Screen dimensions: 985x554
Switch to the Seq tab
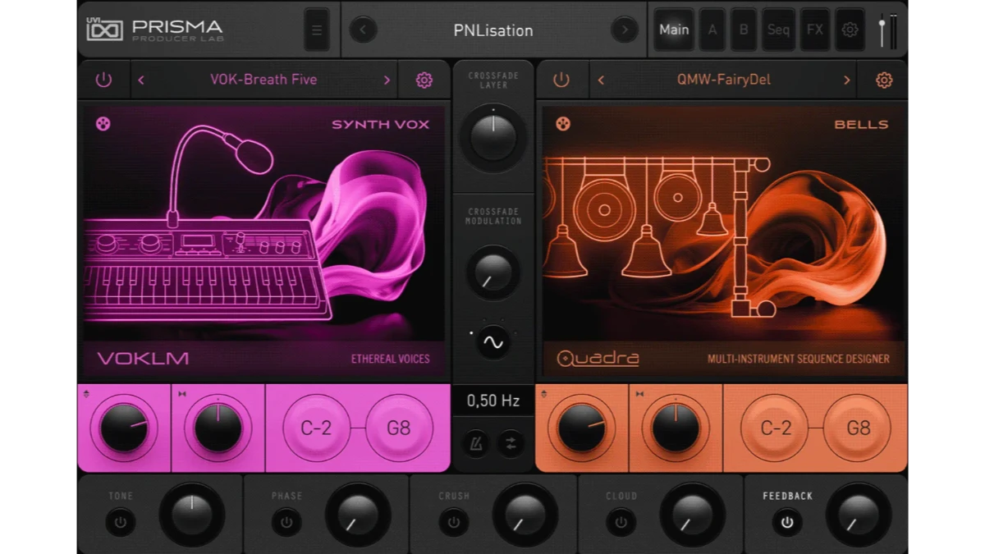[778, 30]
